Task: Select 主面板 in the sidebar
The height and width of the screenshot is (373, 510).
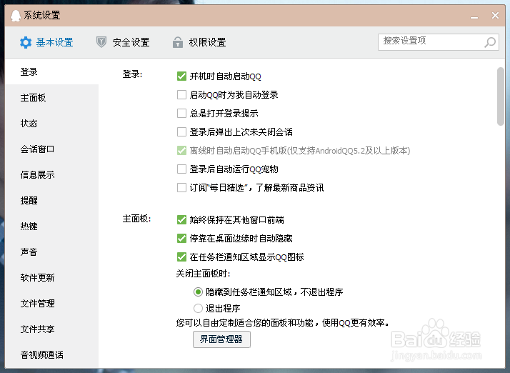Action: pos(51,97)
